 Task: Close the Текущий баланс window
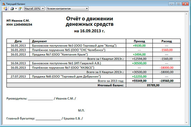pyautogui.click(x=185, y=4)
